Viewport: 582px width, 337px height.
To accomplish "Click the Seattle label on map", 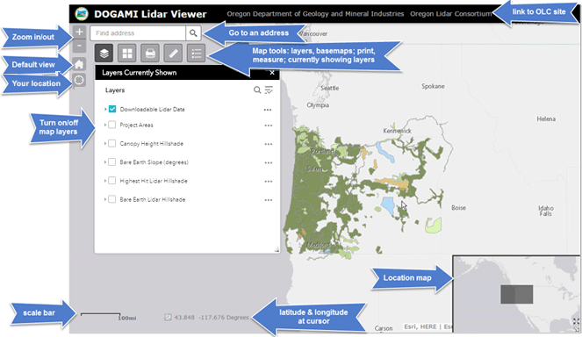I will [329, 88].
